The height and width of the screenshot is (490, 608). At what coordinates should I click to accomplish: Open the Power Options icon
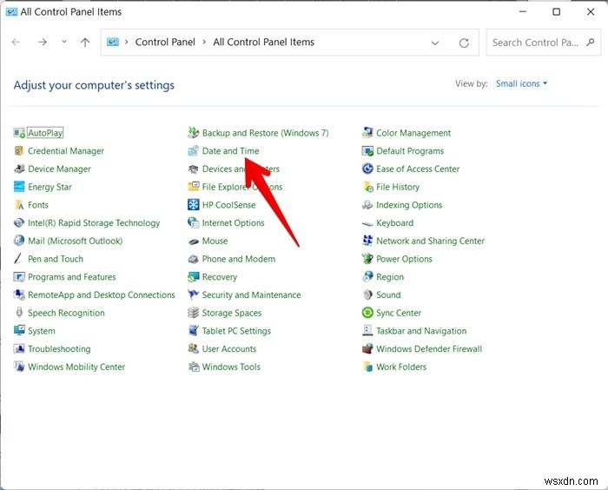(x=367, y=259)
